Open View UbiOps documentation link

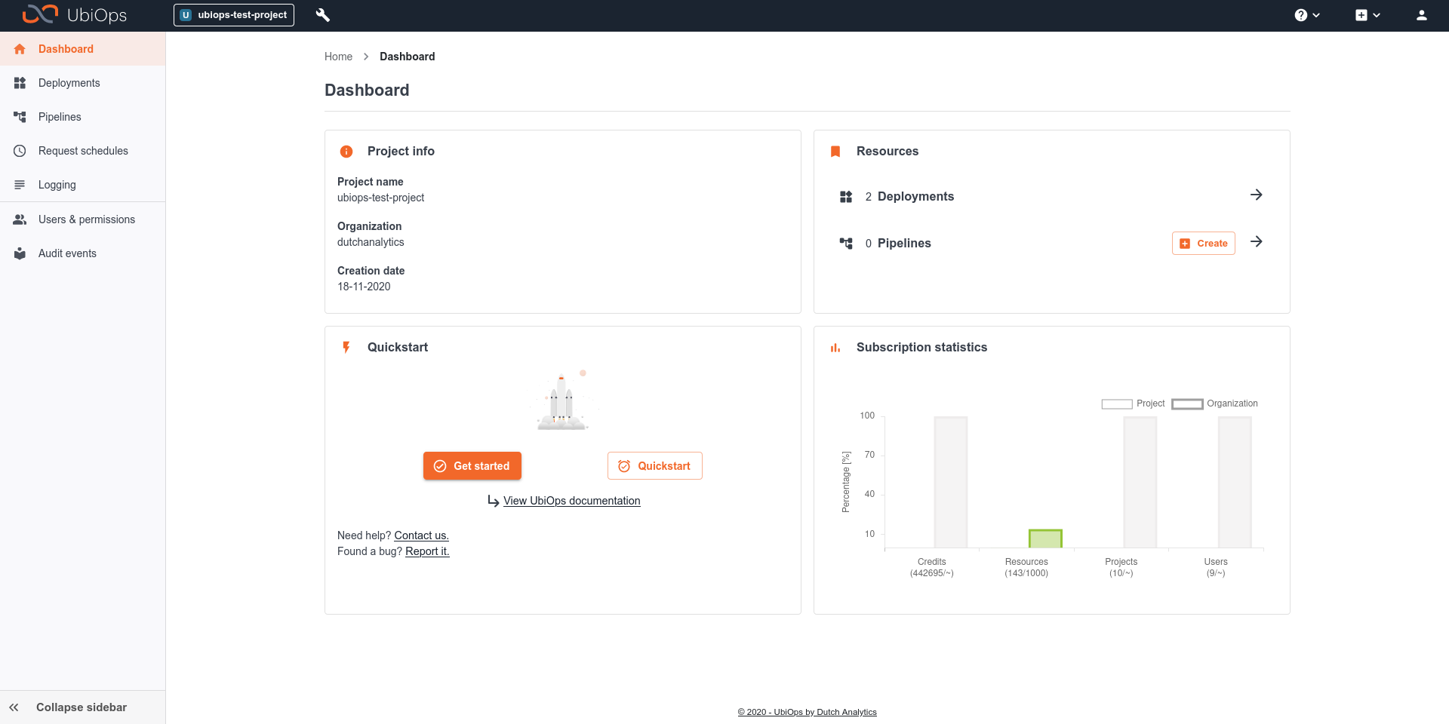point(571,501)
